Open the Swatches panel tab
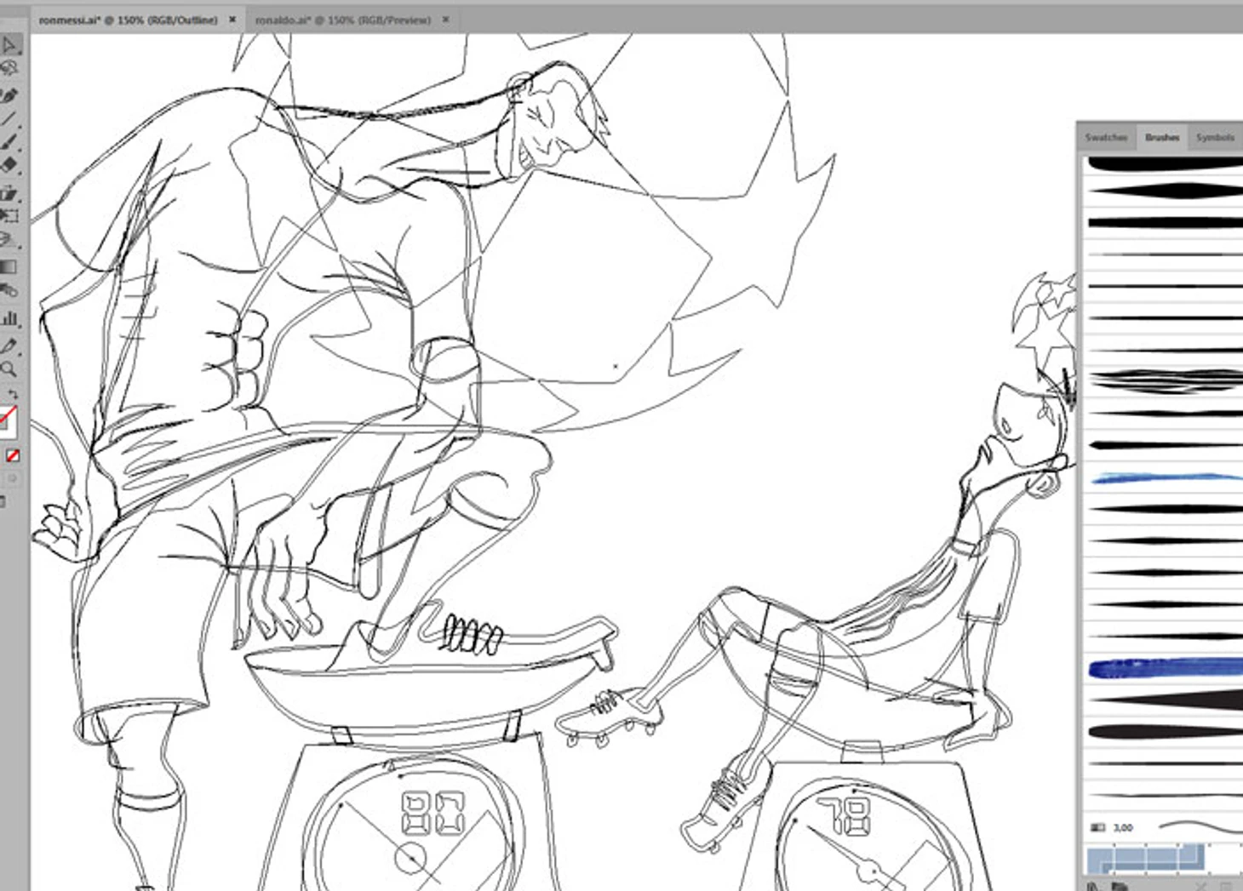This screenshot has width=1243, height=891. (1106, 137)
